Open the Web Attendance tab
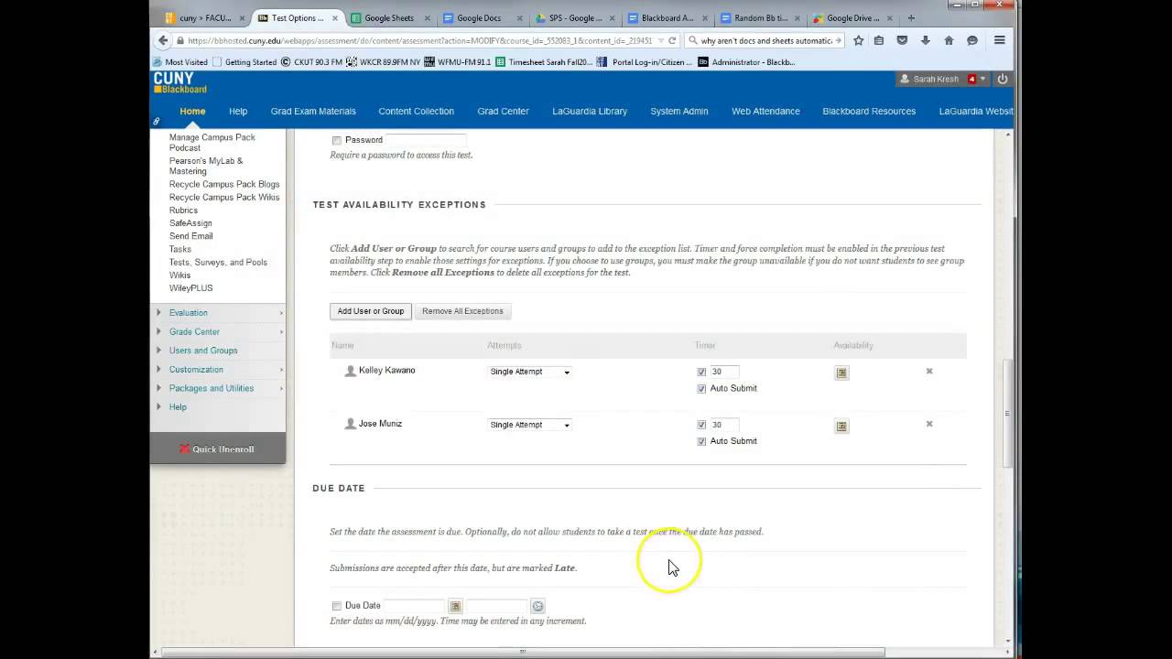 point(765,111)
